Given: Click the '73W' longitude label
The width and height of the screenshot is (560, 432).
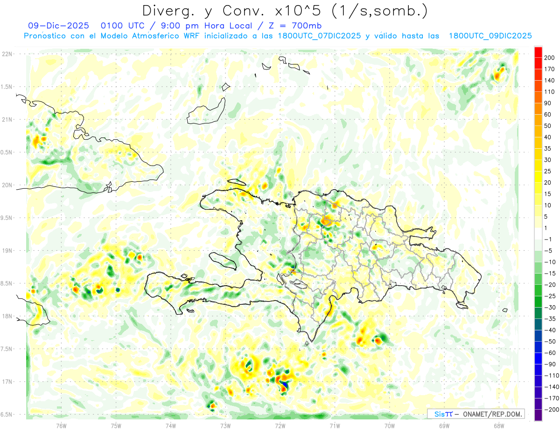Looking at the screenshot, I should (225, 425).
